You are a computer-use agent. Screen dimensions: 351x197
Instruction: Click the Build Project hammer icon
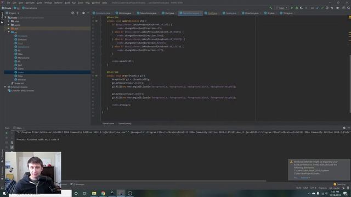(271, 8)
